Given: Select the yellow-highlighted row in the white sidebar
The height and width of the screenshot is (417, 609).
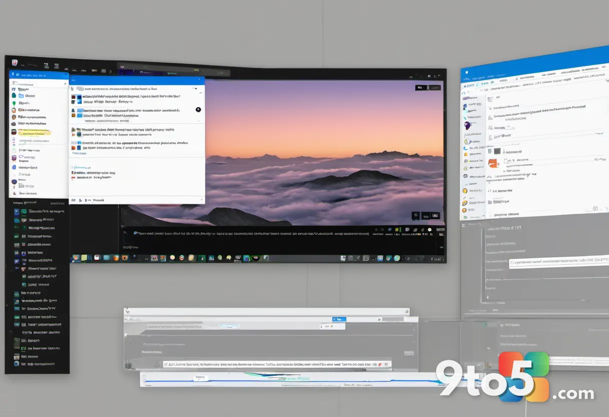Looking at the screenshot, I should coord(34,133).
